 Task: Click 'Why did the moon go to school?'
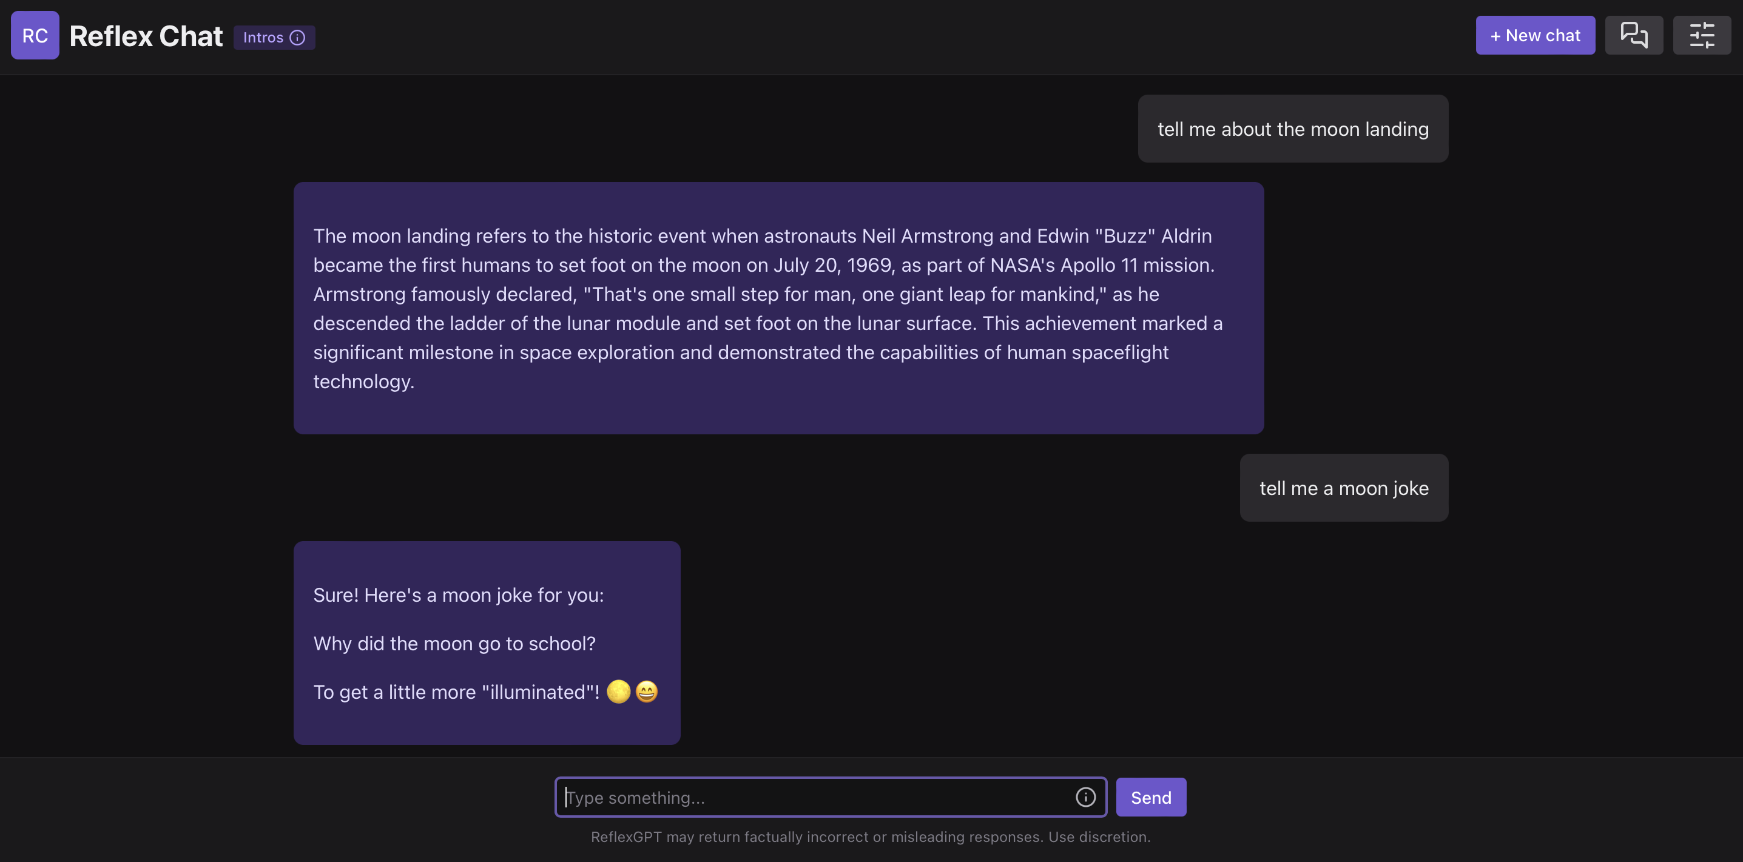(x=454, y=644)
